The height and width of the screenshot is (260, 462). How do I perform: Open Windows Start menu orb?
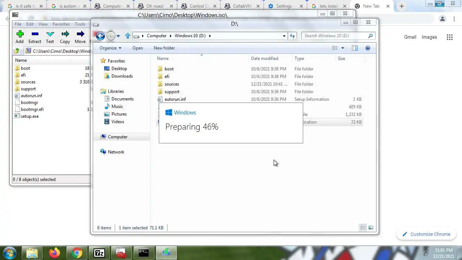tap(10, 253)
